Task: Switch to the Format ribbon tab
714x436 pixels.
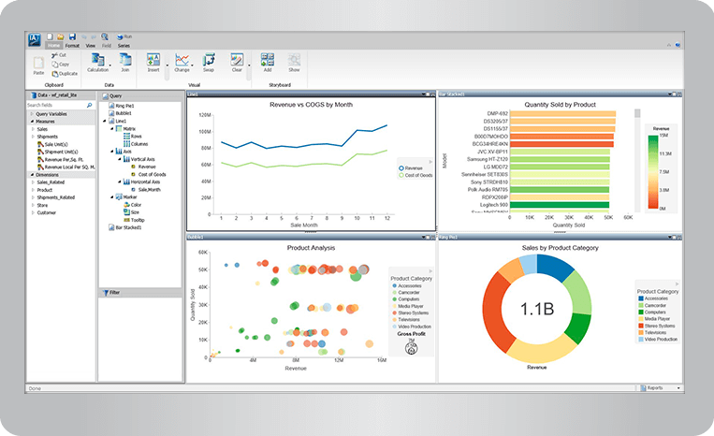Action: 72,46
